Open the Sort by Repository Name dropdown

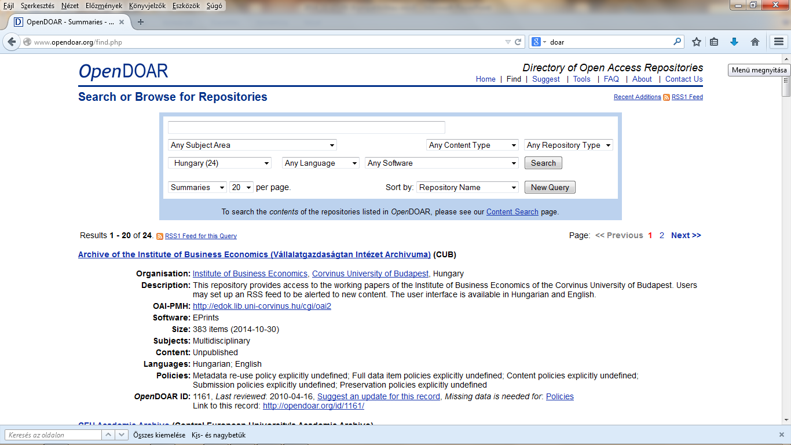[x=467, y=188]
